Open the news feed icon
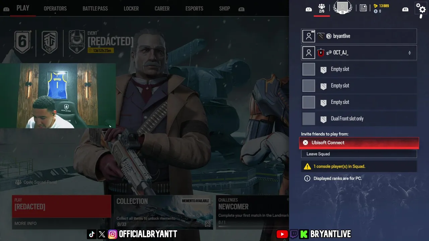 tap(363, 8)
